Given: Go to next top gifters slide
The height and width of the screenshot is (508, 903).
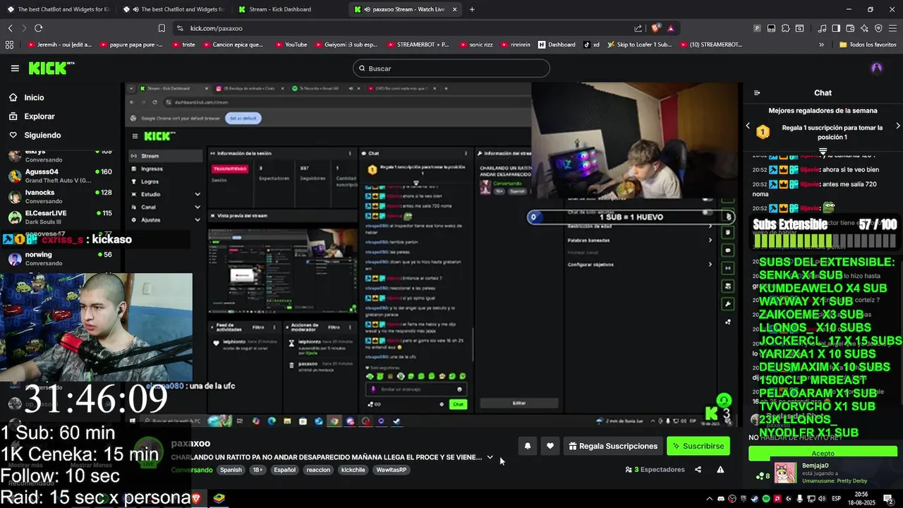Looking at the screenshot, I should pyautogui.click(x=898, y=126).
